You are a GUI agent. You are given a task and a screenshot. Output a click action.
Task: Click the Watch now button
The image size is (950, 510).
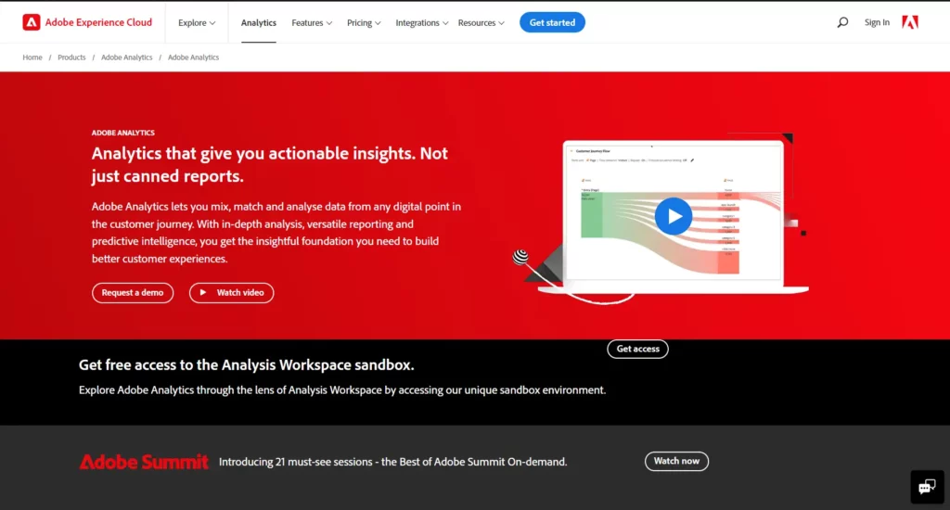(x=676, y=461)
